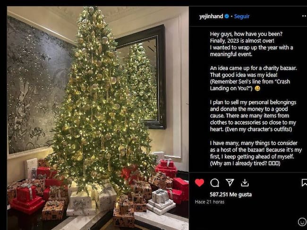Download the post using the arrow icon
Viewport: 307px width, 230px height.
point(244,183)
